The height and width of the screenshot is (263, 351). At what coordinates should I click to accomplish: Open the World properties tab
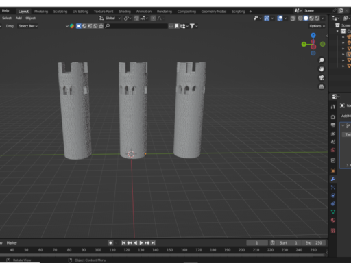pos(333,150)
